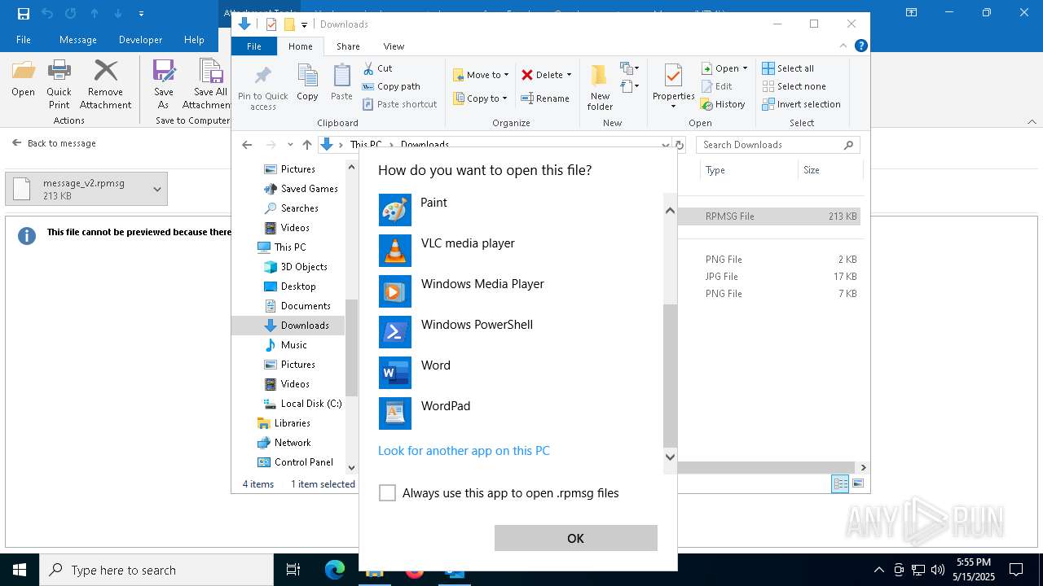Check Always use this app for .rpmsg files
The width and height of the screenshot is (1043, 586).
pyautogui.click(x=387, y=493)
